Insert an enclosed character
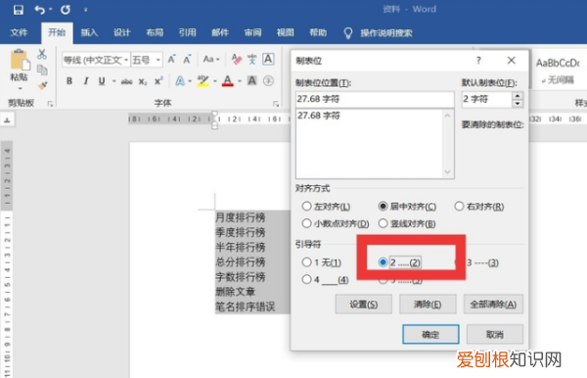587x378 pixels. pyautogui.click(x=268, y=81)
